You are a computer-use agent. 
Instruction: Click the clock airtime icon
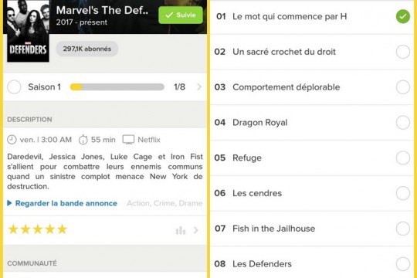pyautogui.click(x=12, y=140)
